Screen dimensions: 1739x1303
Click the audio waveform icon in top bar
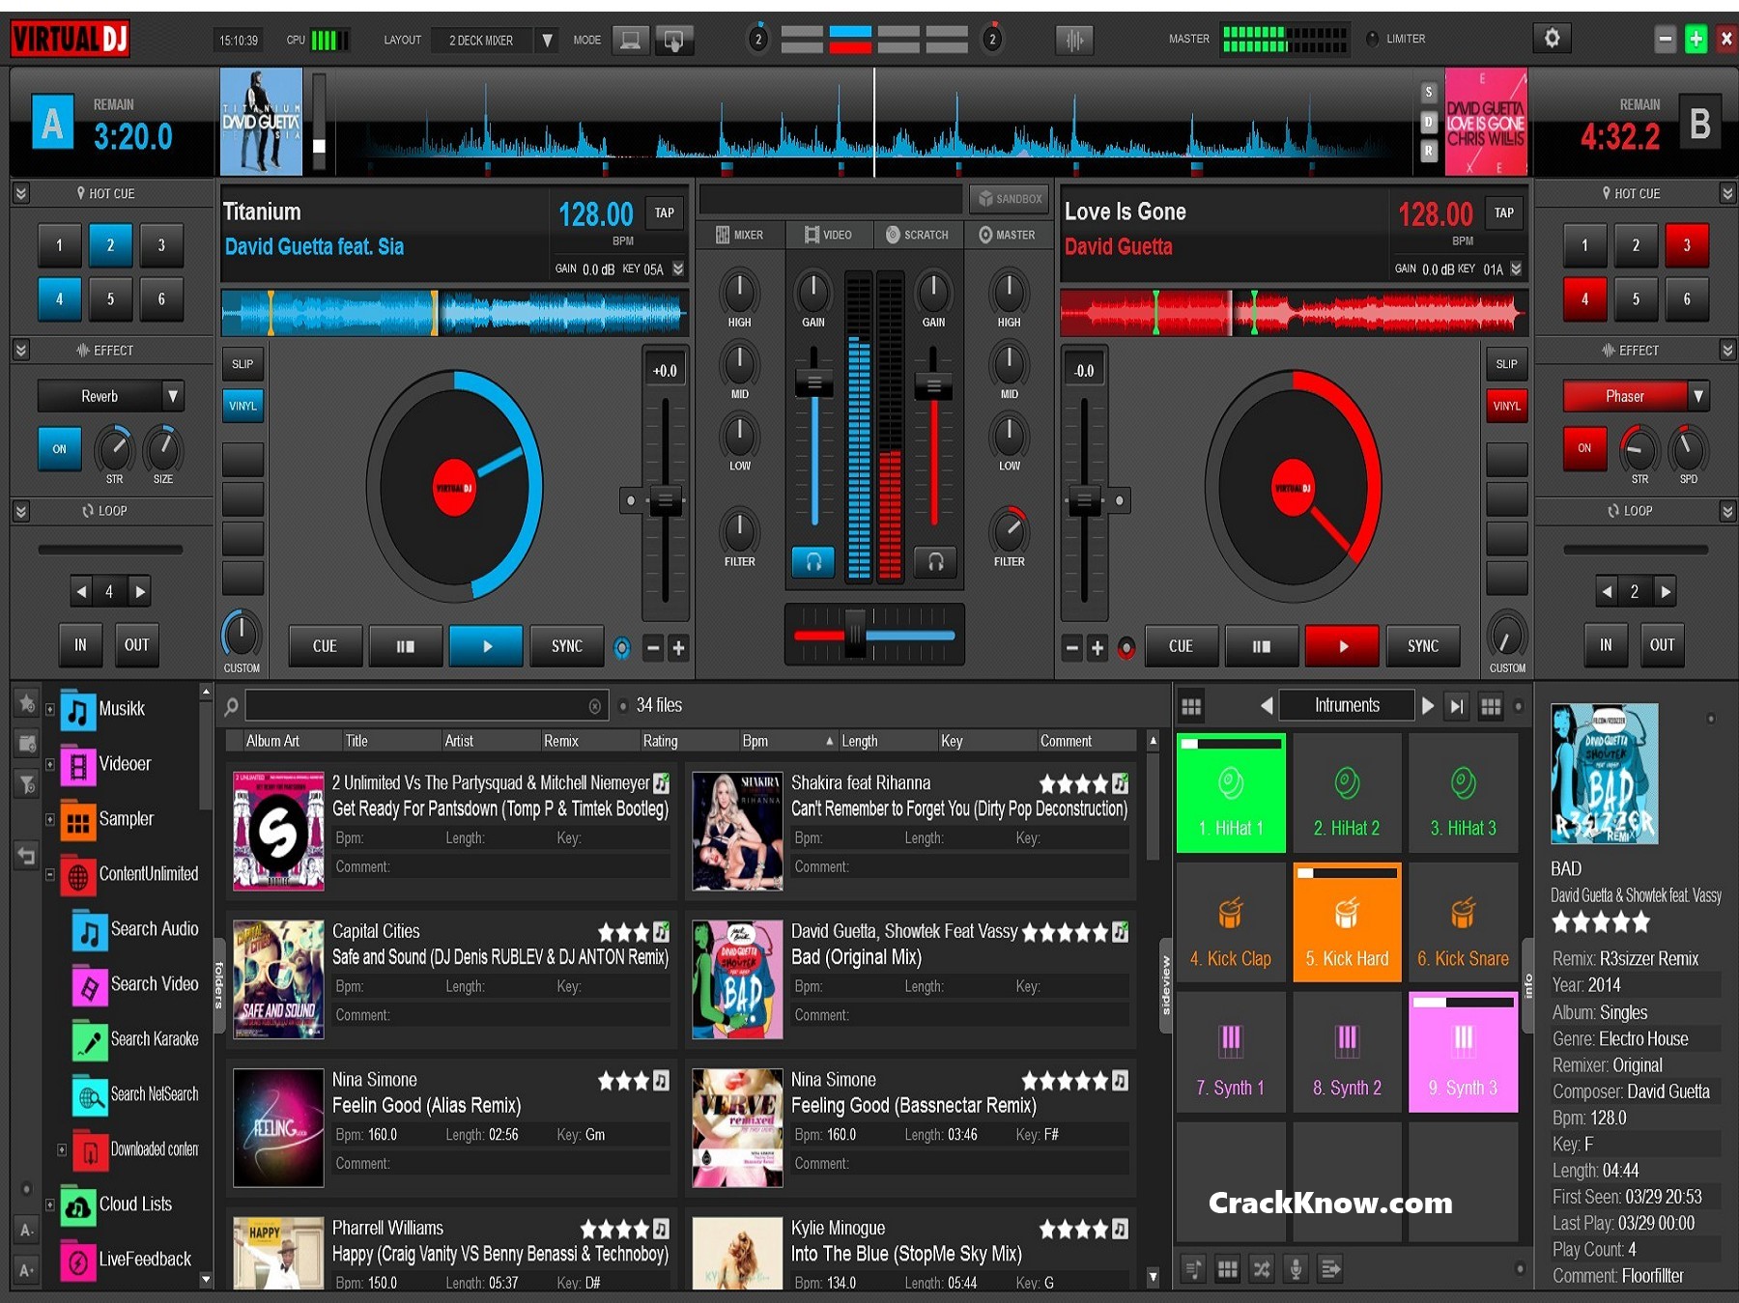(1074, 40)
